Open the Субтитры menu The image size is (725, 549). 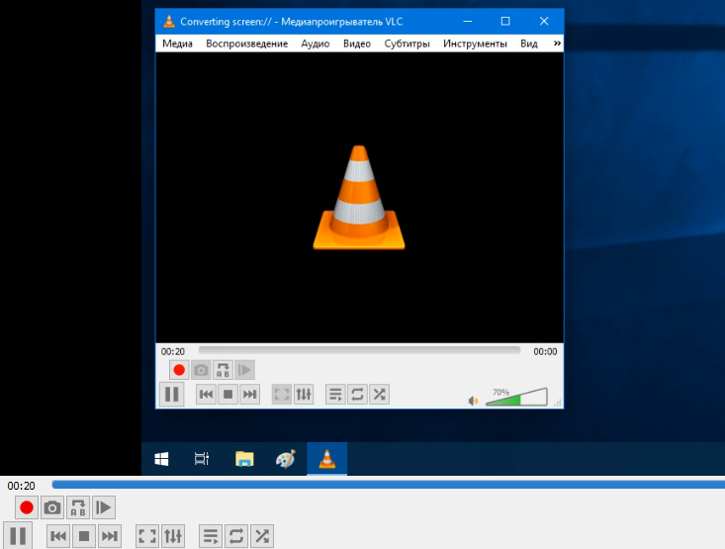click(x=407, y=44)
